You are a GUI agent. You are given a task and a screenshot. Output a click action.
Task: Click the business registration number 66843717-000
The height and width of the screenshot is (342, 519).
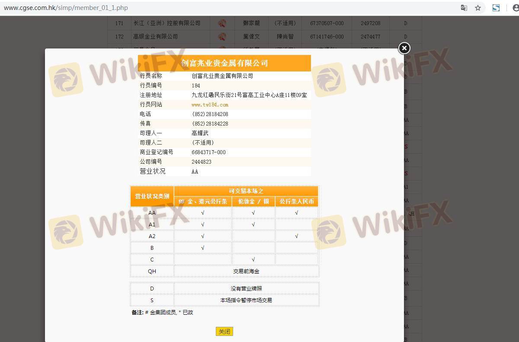pos(208,152)
